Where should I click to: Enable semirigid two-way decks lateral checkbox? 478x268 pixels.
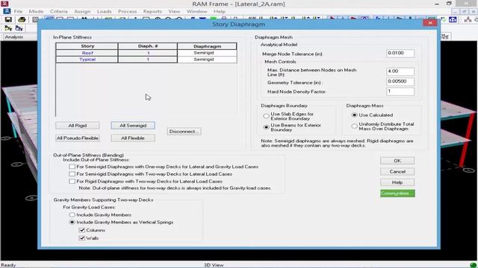72,173
